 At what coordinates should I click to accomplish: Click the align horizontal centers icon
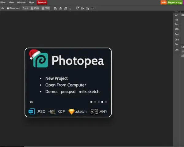click(61, 8)
